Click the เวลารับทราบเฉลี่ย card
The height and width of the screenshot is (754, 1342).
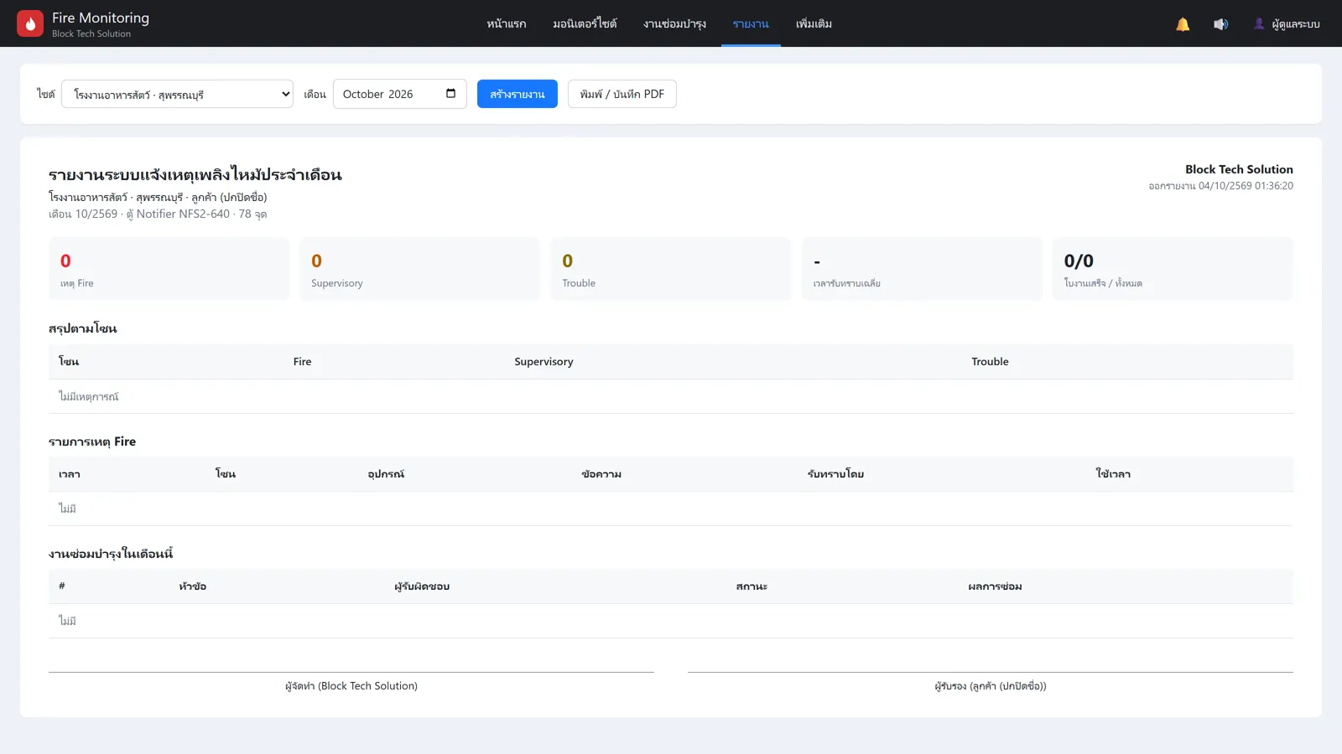922,269
